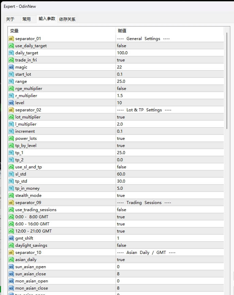The image size is (234, 295).
Task: Open the use_sl_and_tp value dropdown
Action: [x=169, y=167]
